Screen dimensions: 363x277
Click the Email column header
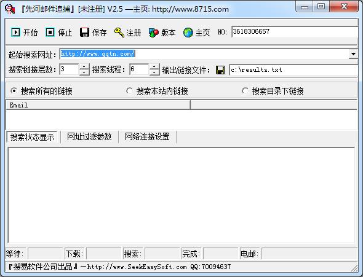[98, 105]
